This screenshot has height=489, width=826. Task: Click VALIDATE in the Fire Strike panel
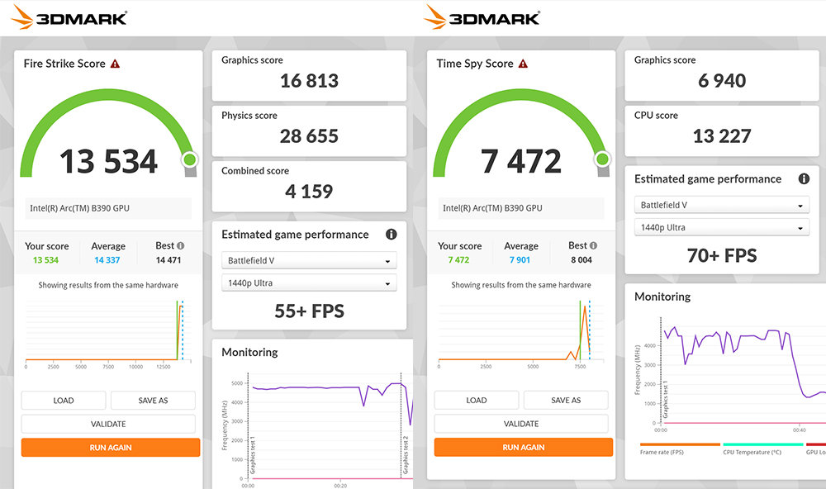pyautogui.click(x=108, y=424)
